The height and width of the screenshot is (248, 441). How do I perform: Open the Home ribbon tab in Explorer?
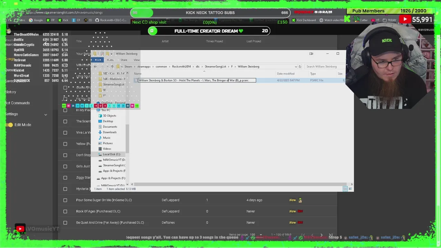[x=110, y=60]
